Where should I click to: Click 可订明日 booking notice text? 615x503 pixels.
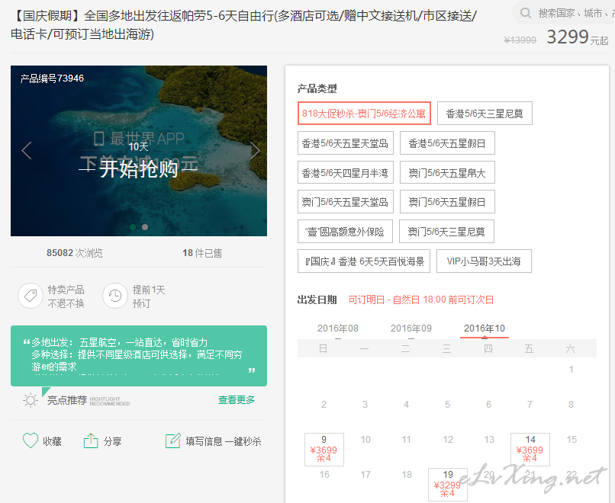click(x=421, y=300)
